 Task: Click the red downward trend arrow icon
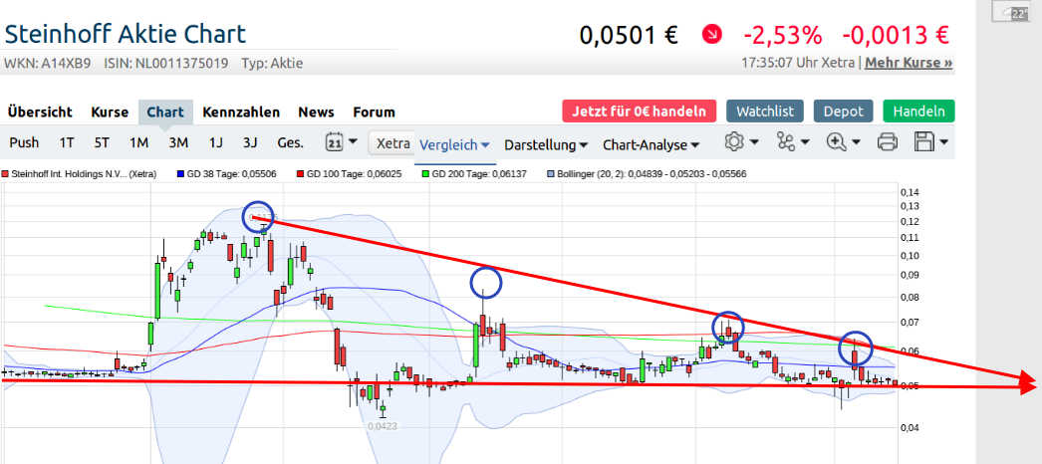(711, 34)
